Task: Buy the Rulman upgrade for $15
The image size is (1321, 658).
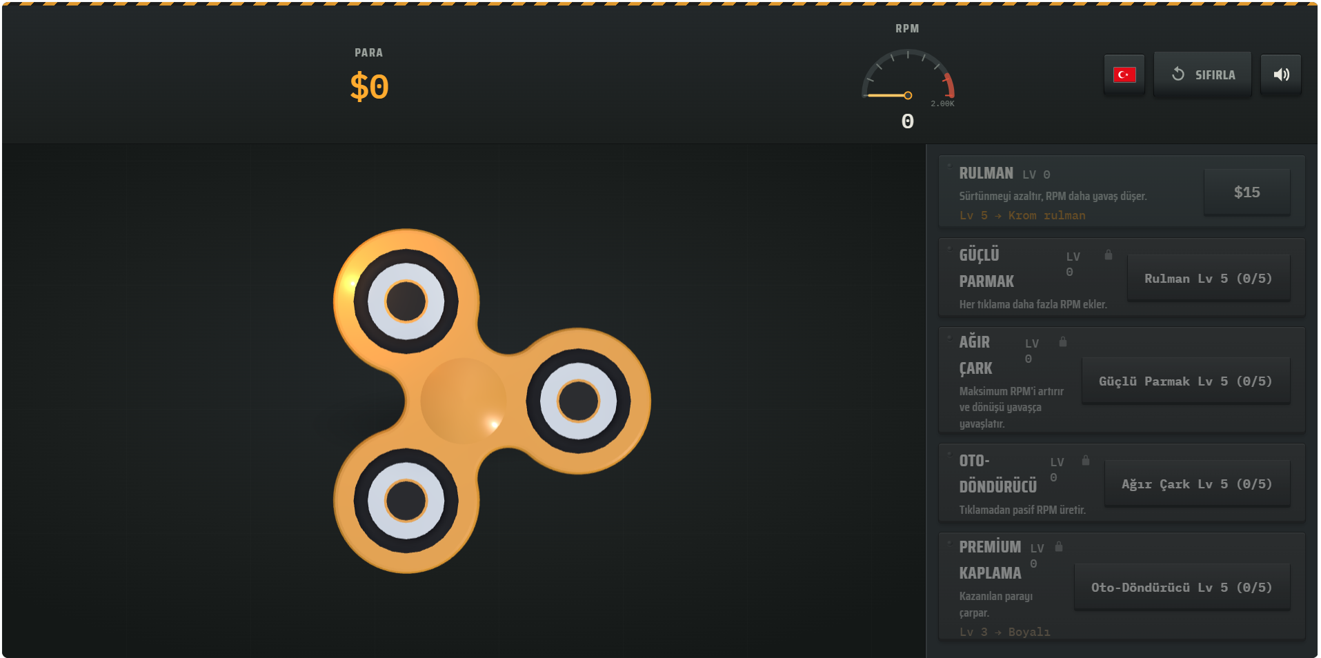Action: click(1246, 192)
